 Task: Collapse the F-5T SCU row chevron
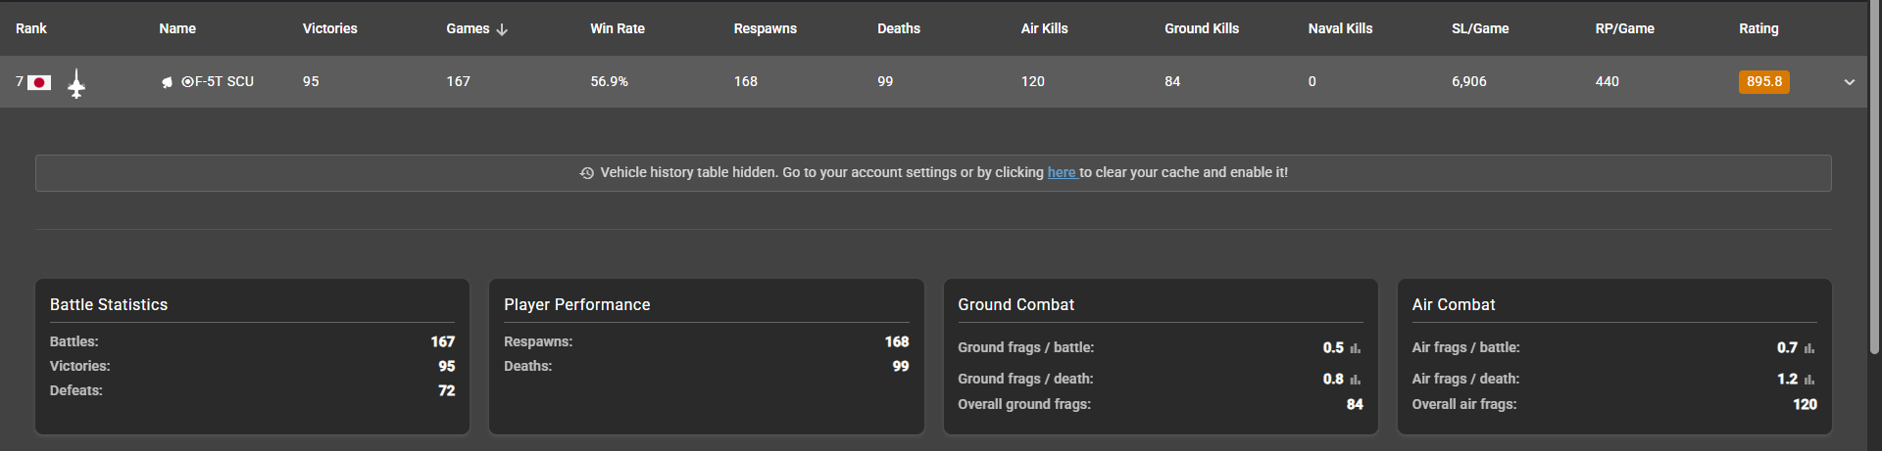[x=1850, y=82]
